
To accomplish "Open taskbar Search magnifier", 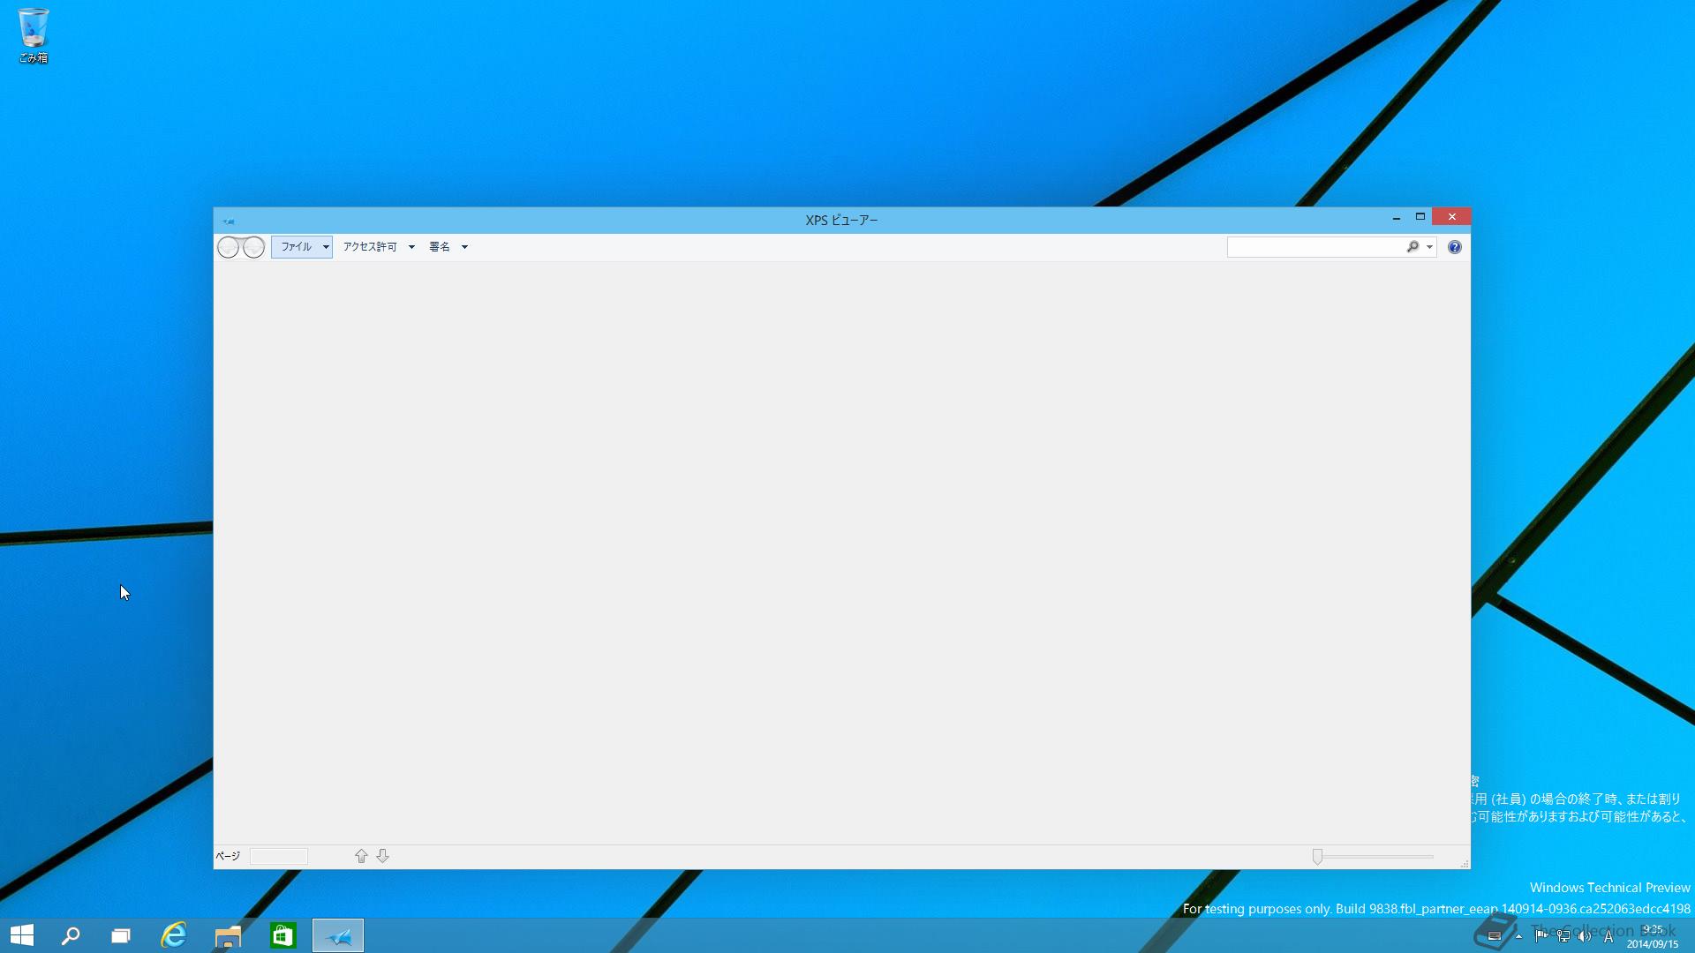I will (x=71, y=935).
